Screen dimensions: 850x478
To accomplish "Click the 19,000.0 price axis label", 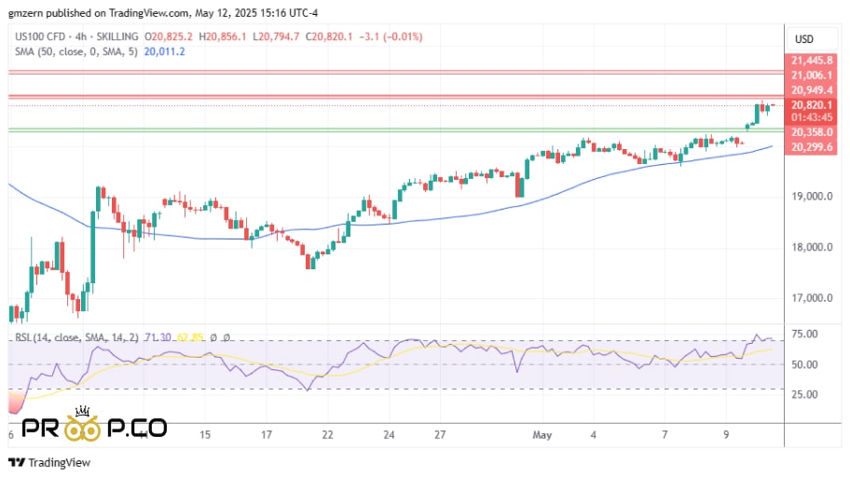I will pos(812,197).
